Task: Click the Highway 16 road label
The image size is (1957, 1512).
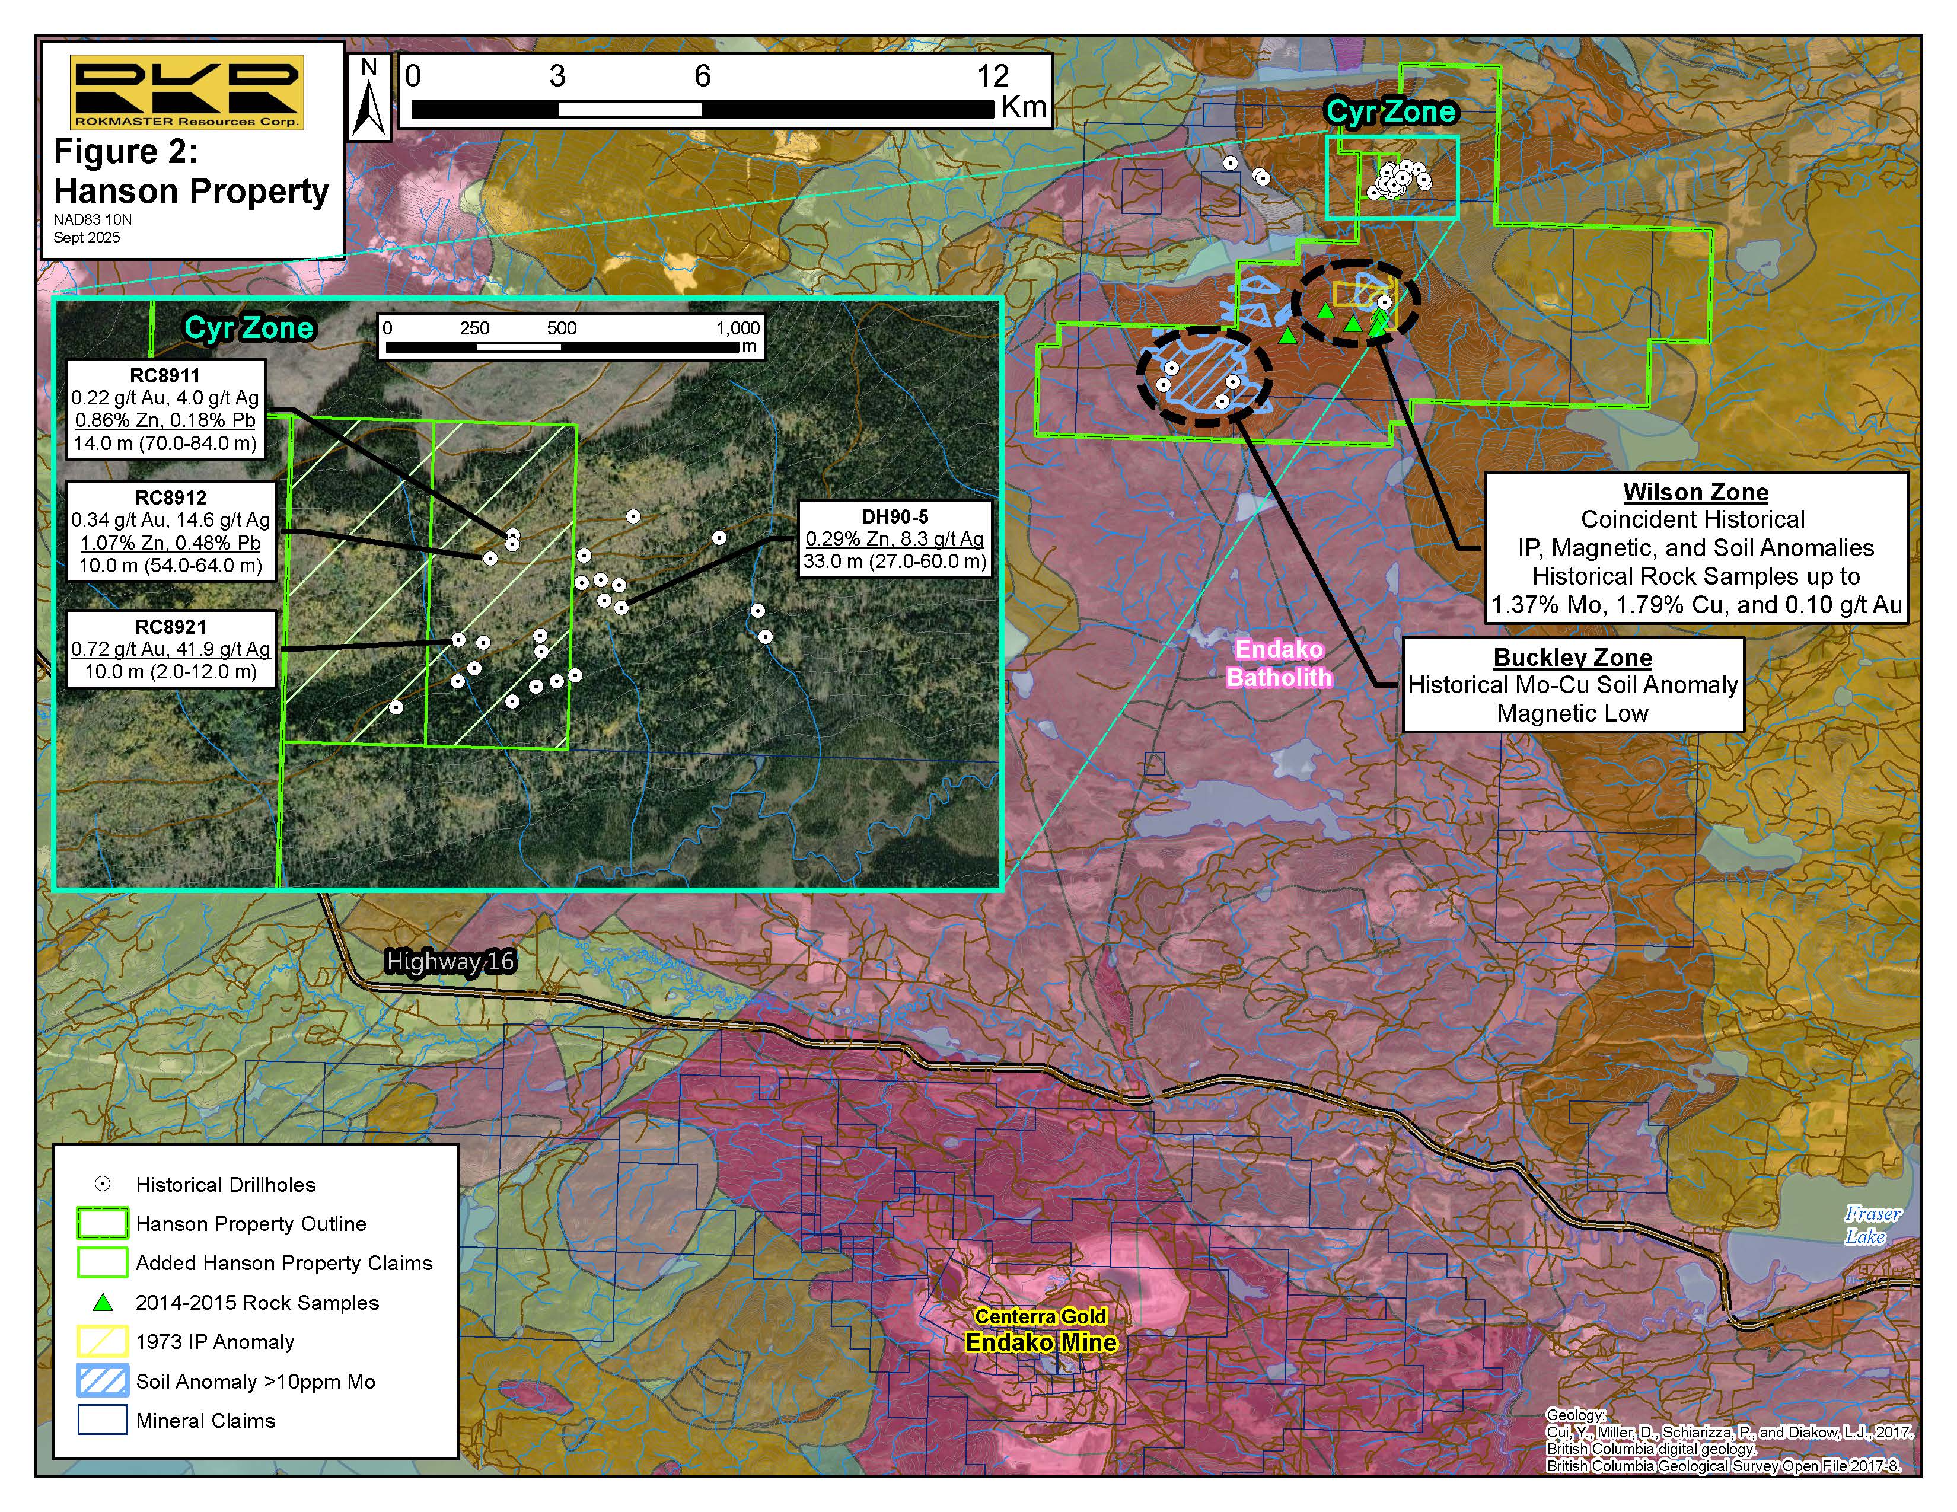Action: 450,962
